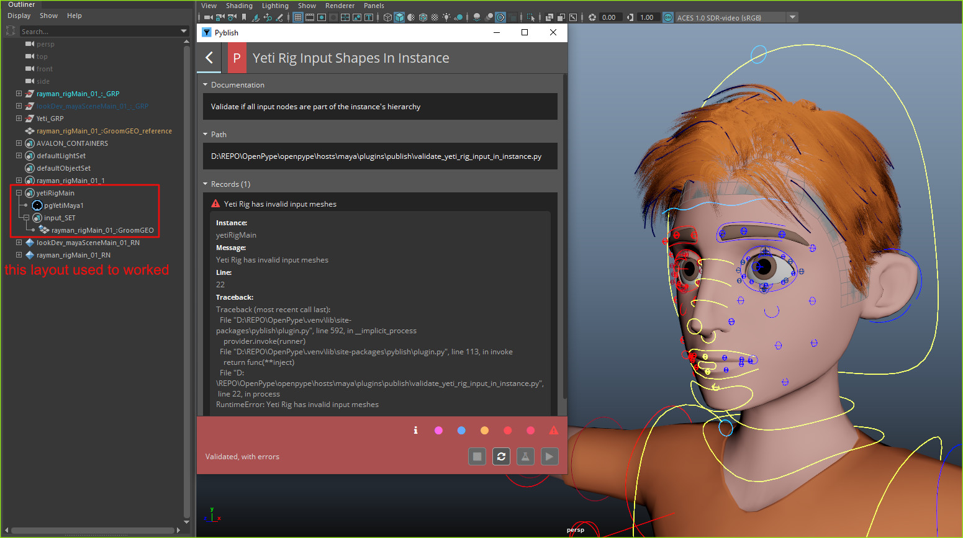This screenshot has width=963, height=538.
Task: Collapse the input_SET node
Action: pyautogui.click(x=26, y=218)
